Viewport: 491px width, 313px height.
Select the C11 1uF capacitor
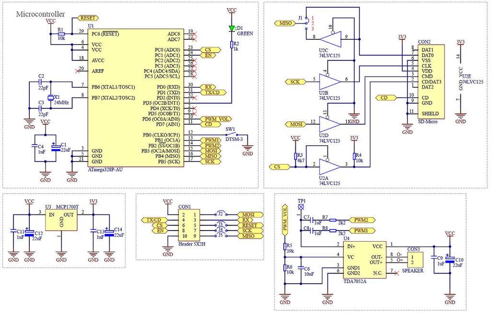coord(13,231)
